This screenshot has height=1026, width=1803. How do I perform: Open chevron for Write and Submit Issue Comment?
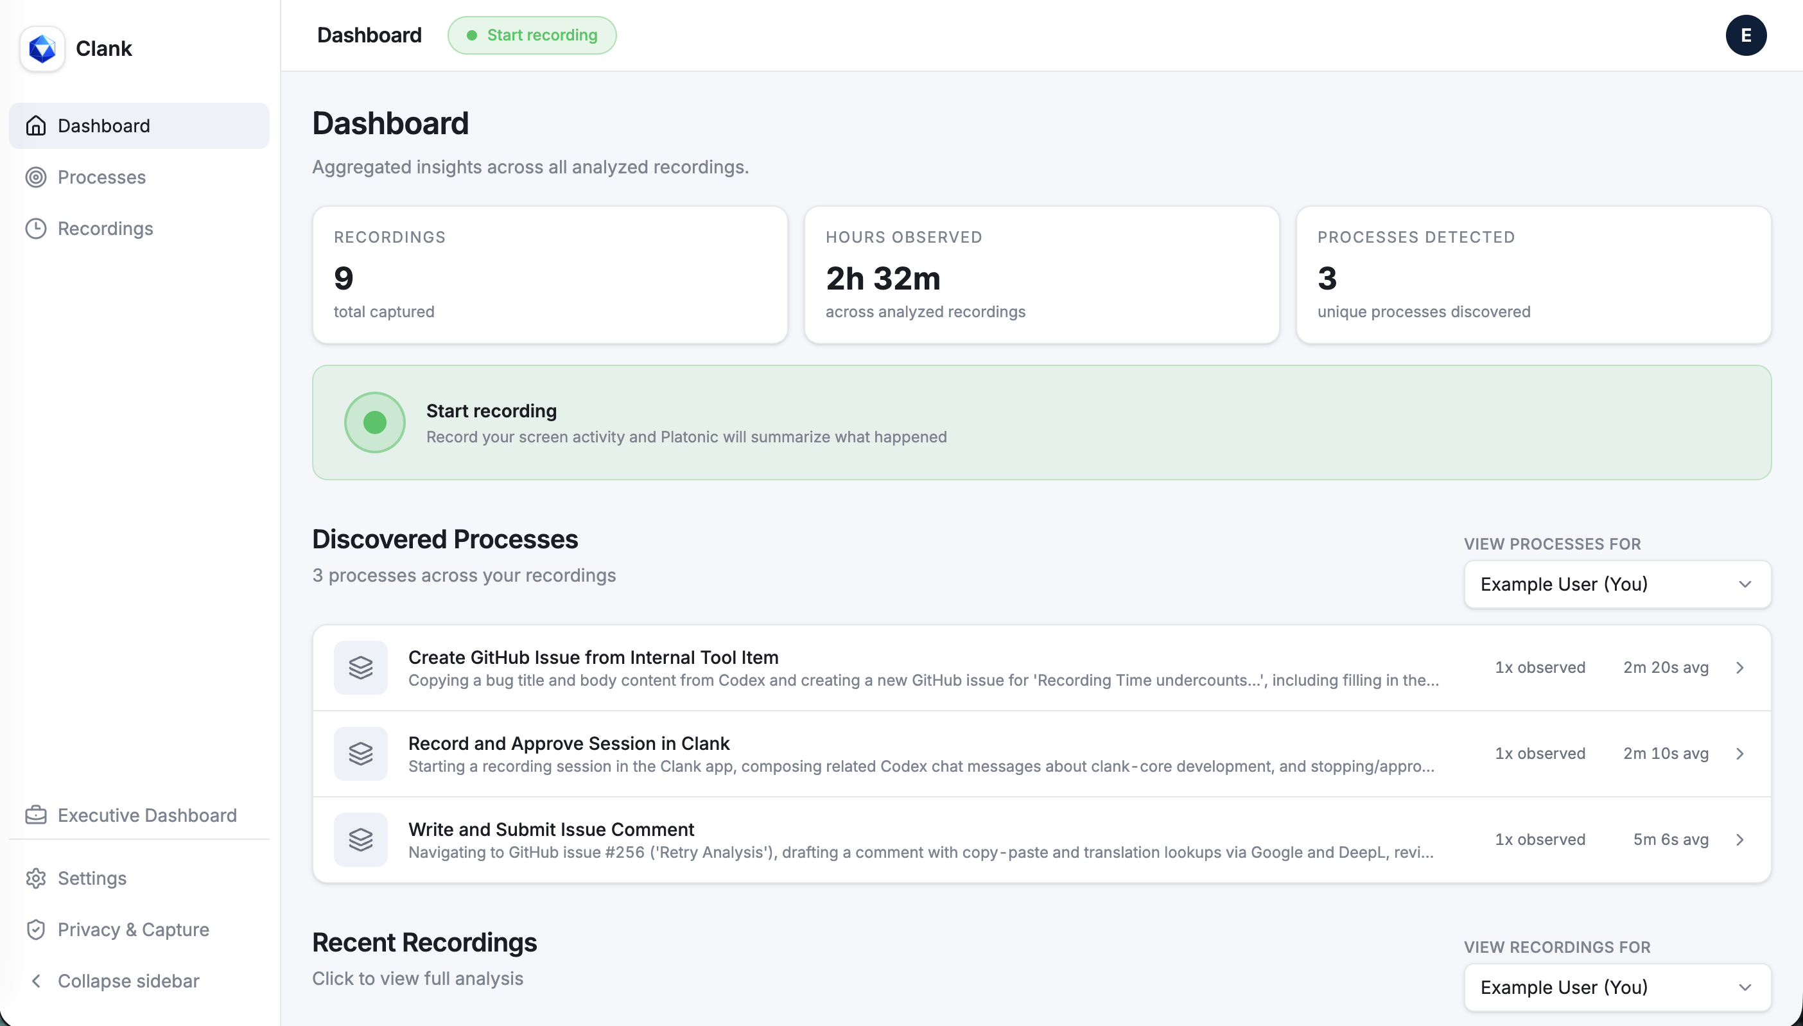click(x=1739, y=839)
